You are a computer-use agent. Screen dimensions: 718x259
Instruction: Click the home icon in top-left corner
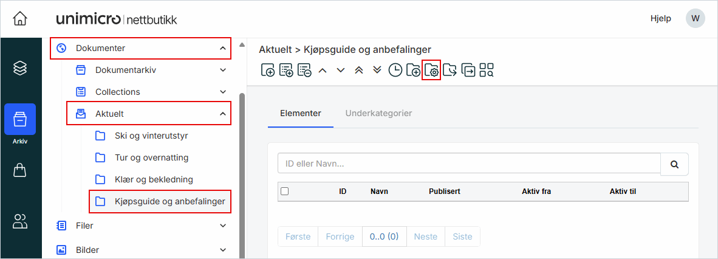point(20,19)
